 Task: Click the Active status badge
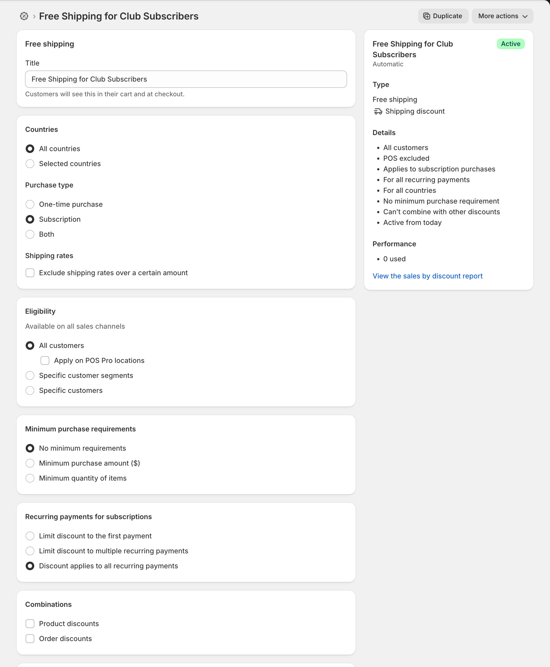click(x=510, y=44)
